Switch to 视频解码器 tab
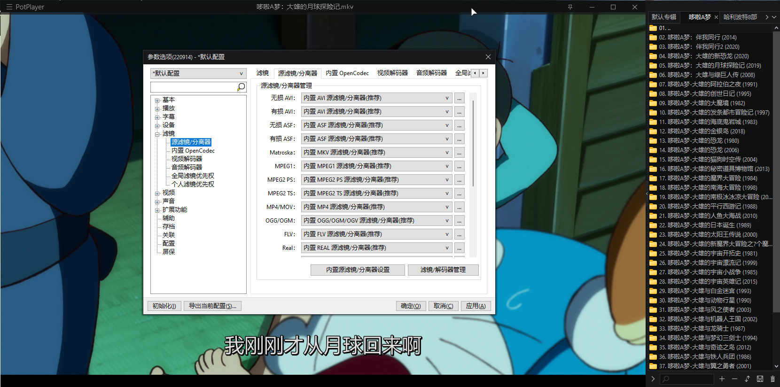The height and width of the screenshot is (387, 780). (x=392, y=73)
